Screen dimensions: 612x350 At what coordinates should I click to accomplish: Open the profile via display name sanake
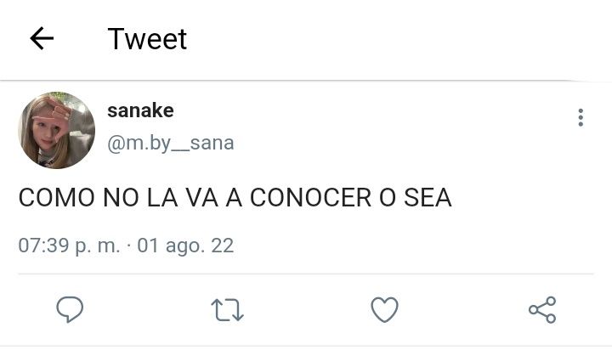(140, 110)
